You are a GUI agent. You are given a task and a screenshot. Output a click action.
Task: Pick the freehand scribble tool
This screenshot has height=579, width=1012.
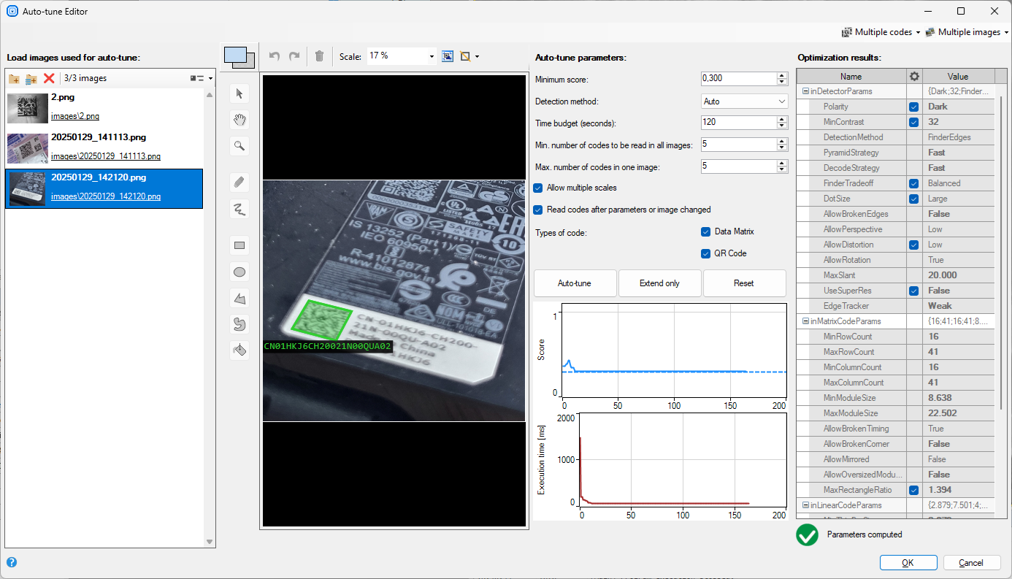point(239,210)
